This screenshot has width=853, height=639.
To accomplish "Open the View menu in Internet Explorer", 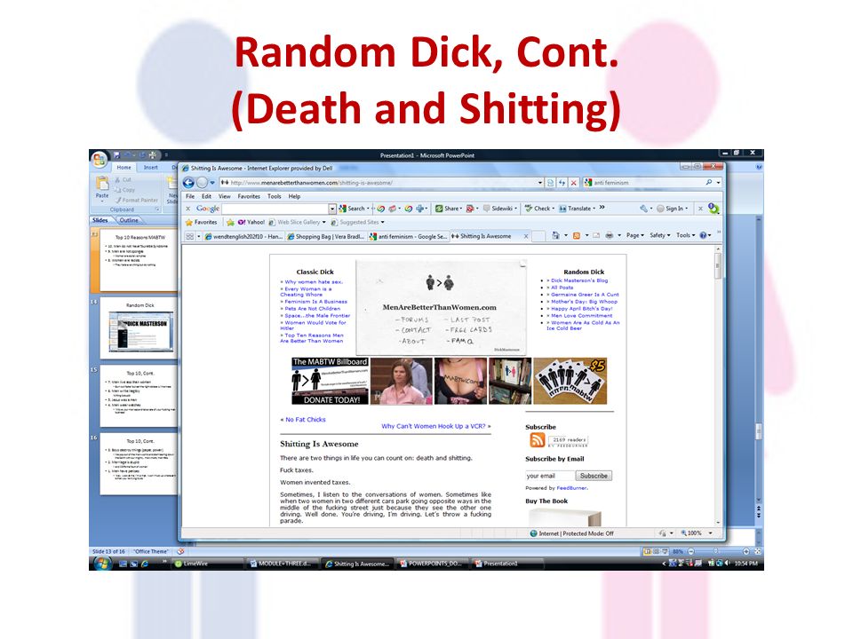I will [225, 197].
